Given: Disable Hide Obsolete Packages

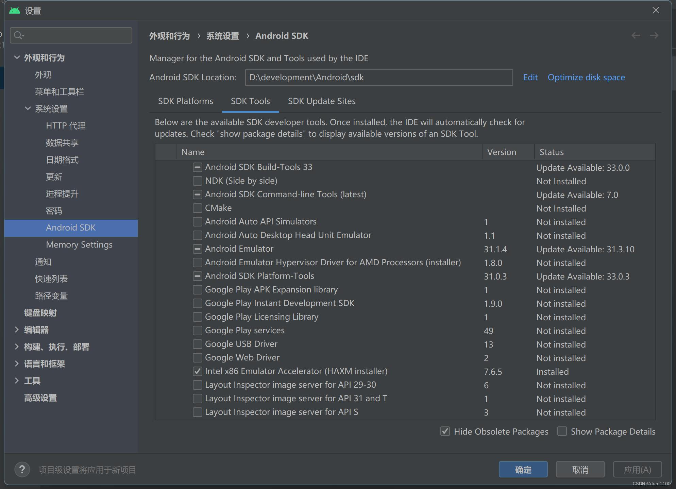Looking at the screenshot, I should 445,432.
